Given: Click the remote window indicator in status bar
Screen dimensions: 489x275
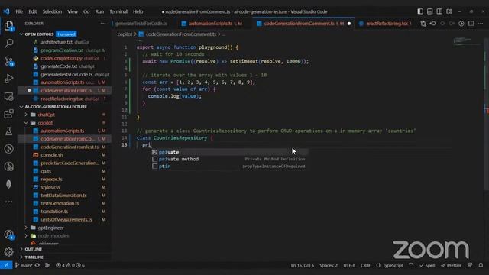Looking at the screenshot, I should [x=6, y=265].
